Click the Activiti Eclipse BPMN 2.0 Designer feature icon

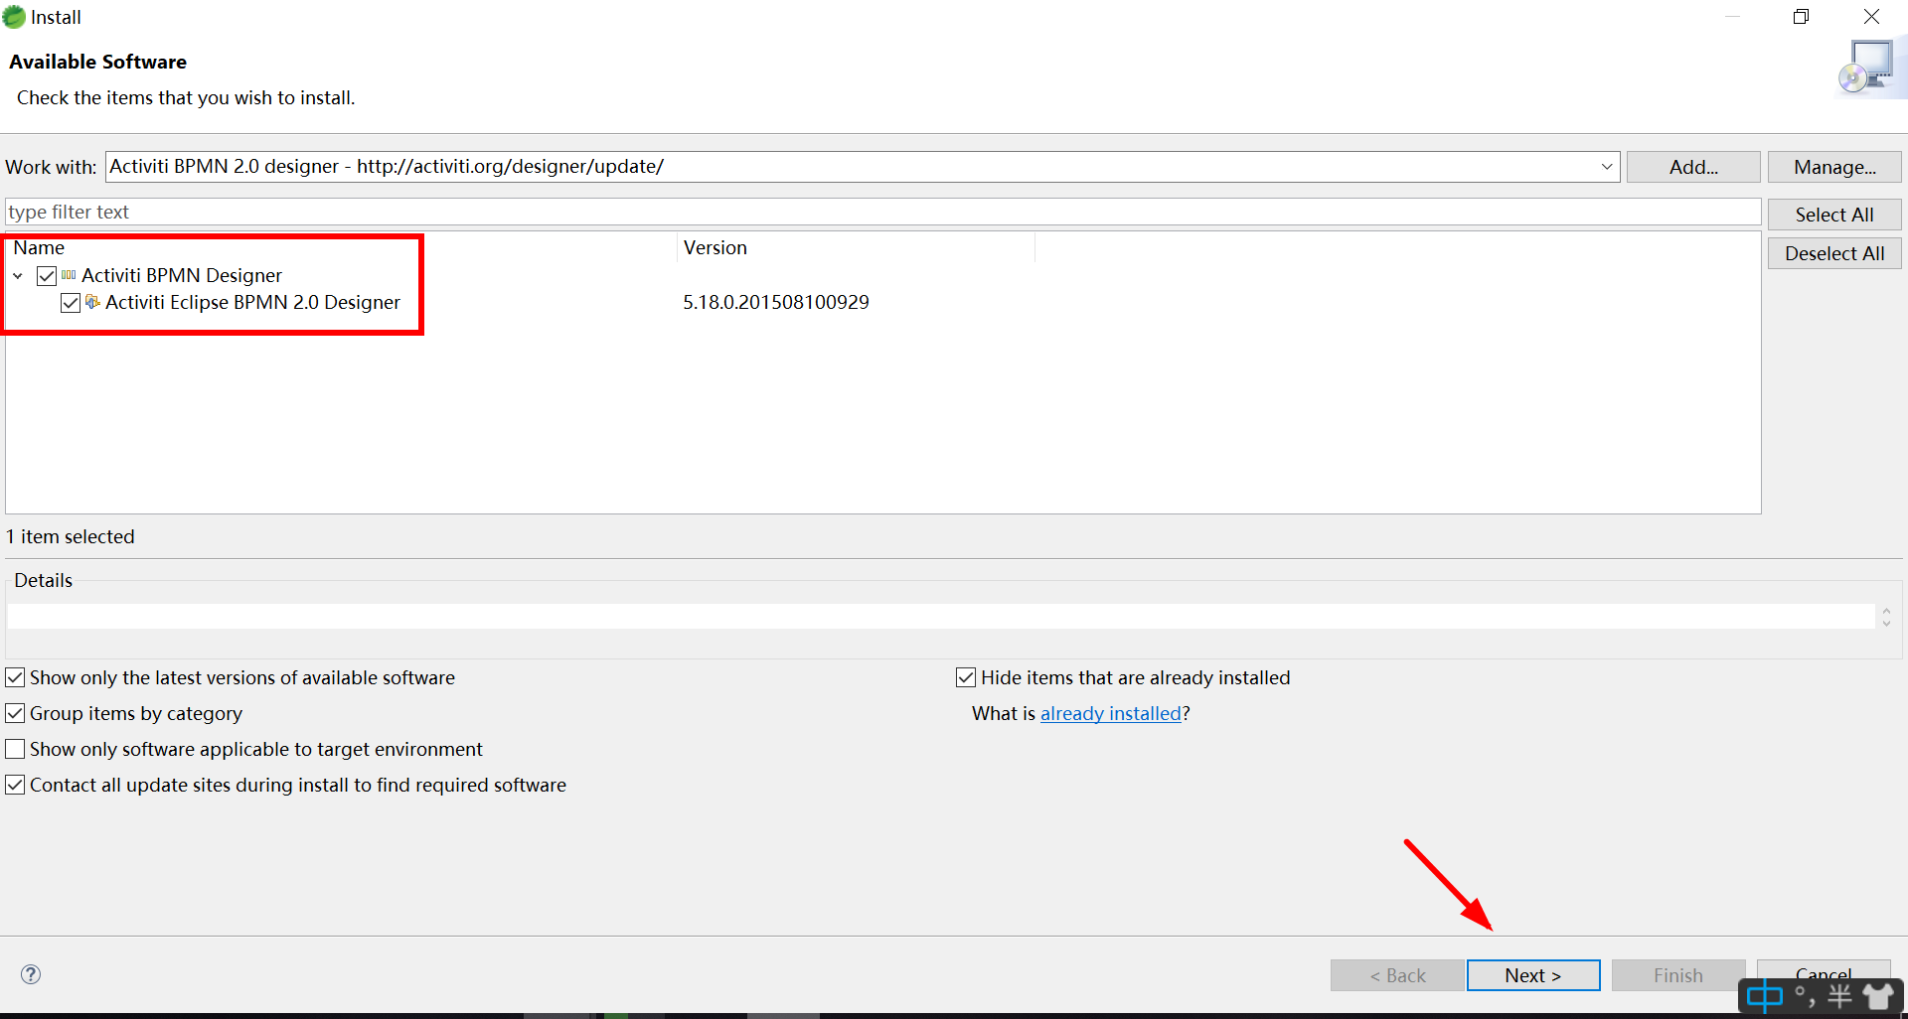coord(92,302)
